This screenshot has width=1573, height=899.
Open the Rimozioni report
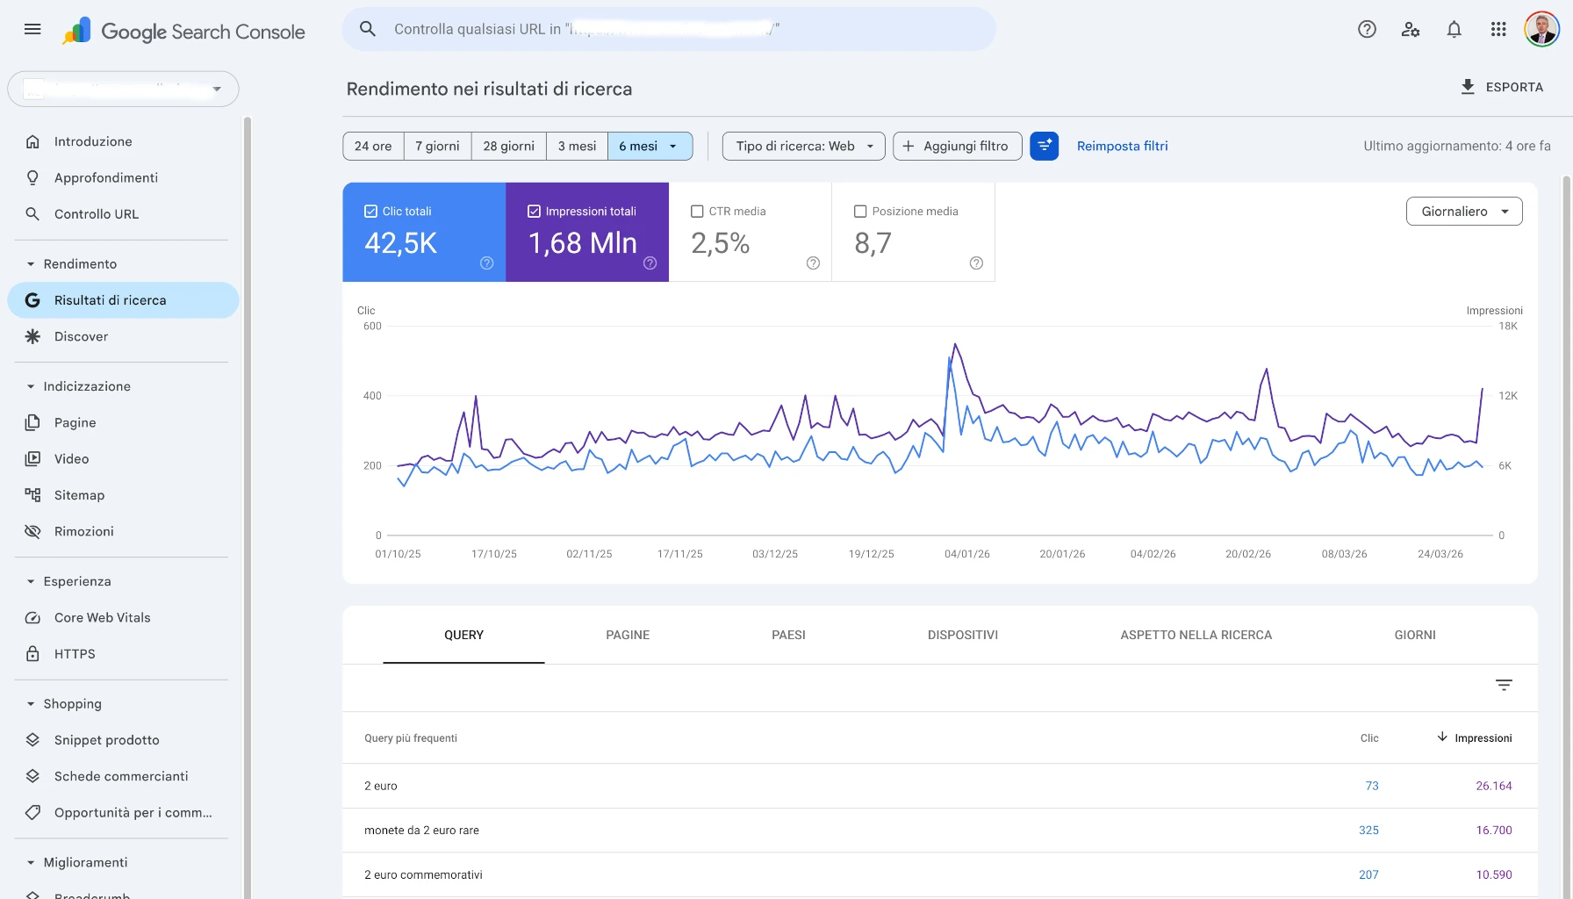click(83, 531)
